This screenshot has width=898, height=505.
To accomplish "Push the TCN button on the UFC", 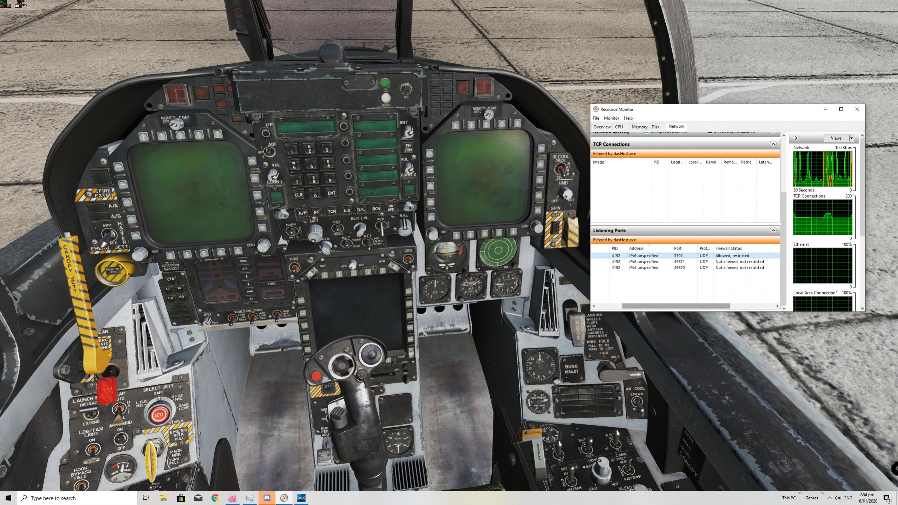I will [x=331, y=211].
